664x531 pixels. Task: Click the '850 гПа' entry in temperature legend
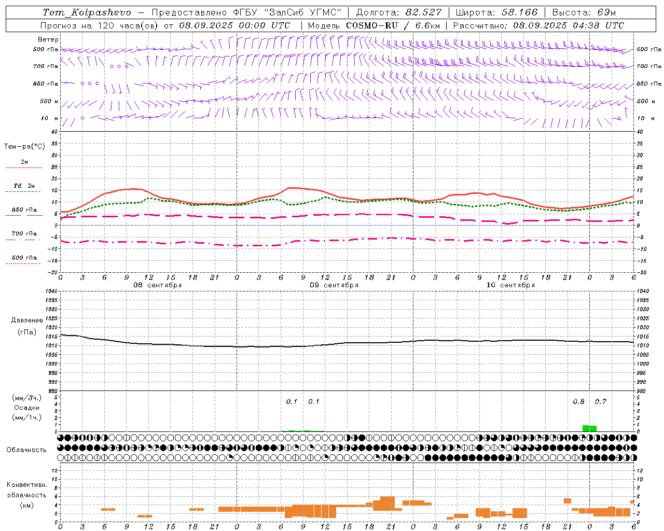coord(24,209)
